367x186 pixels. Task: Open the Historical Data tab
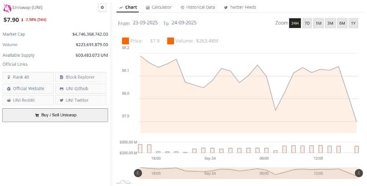(x=198, y=8)
